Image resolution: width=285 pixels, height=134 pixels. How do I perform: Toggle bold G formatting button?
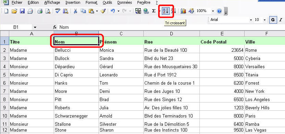[273, 20]
